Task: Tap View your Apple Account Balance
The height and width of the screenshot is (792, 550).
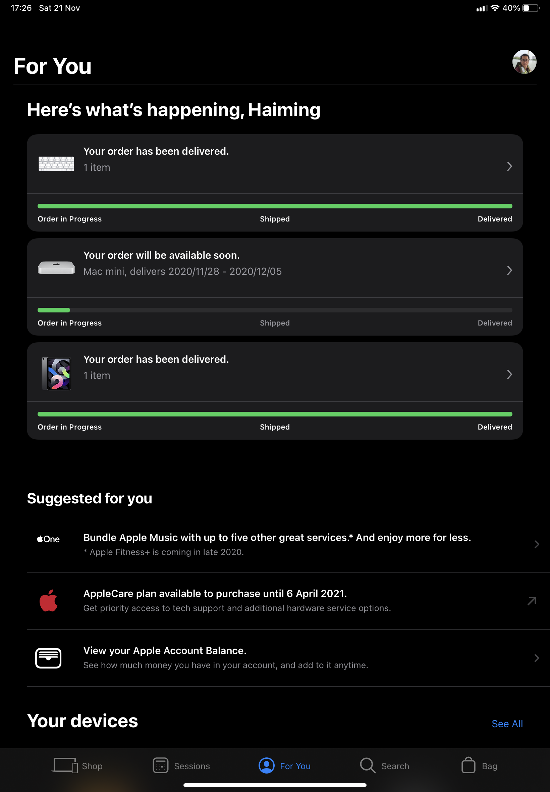Action: coord(165,651)
